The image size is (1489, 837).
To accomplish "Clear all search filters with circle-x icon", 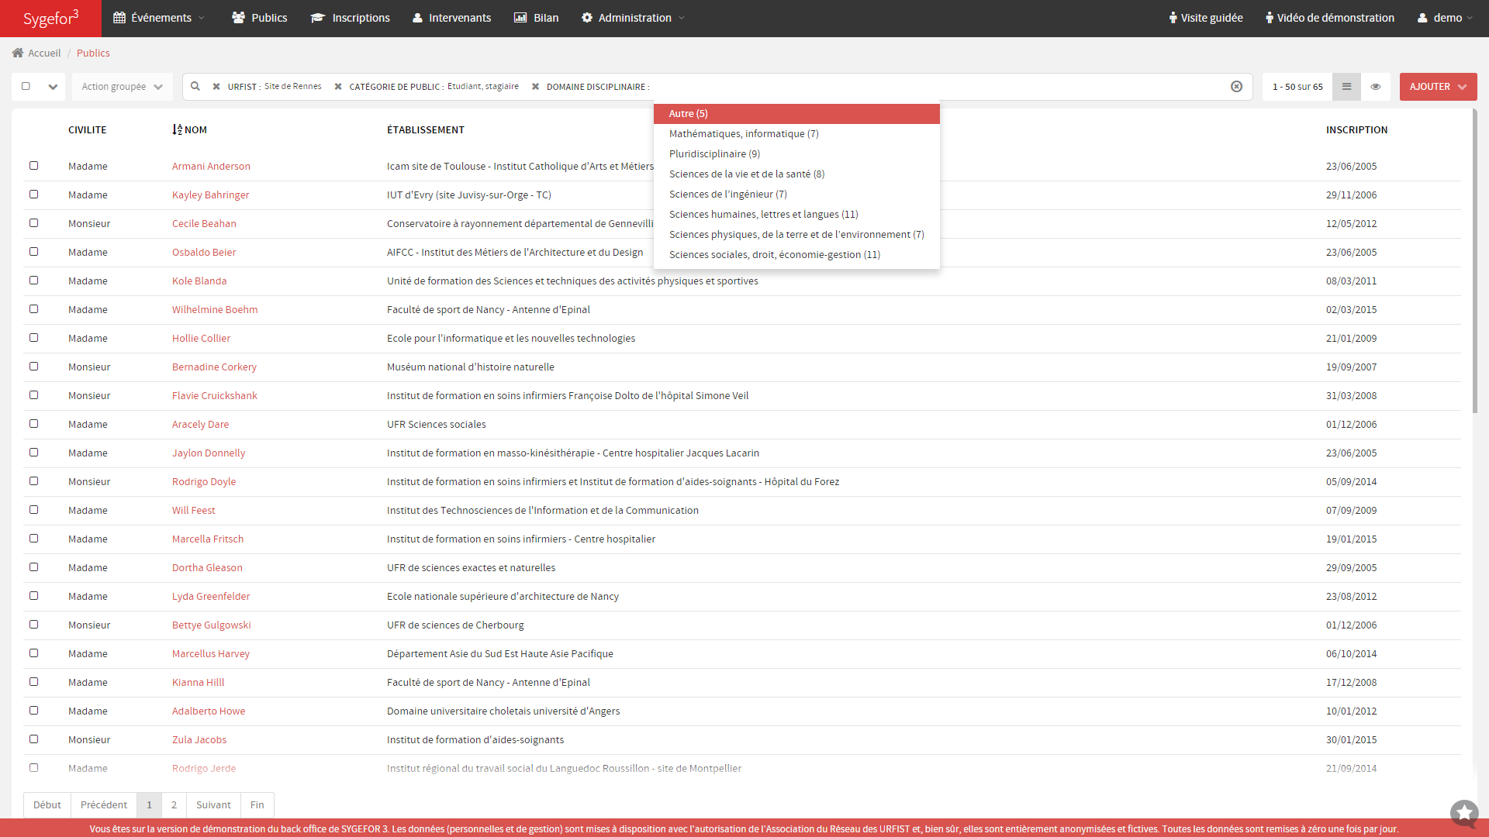I will pyautogui.click(x=1236, y=87).
